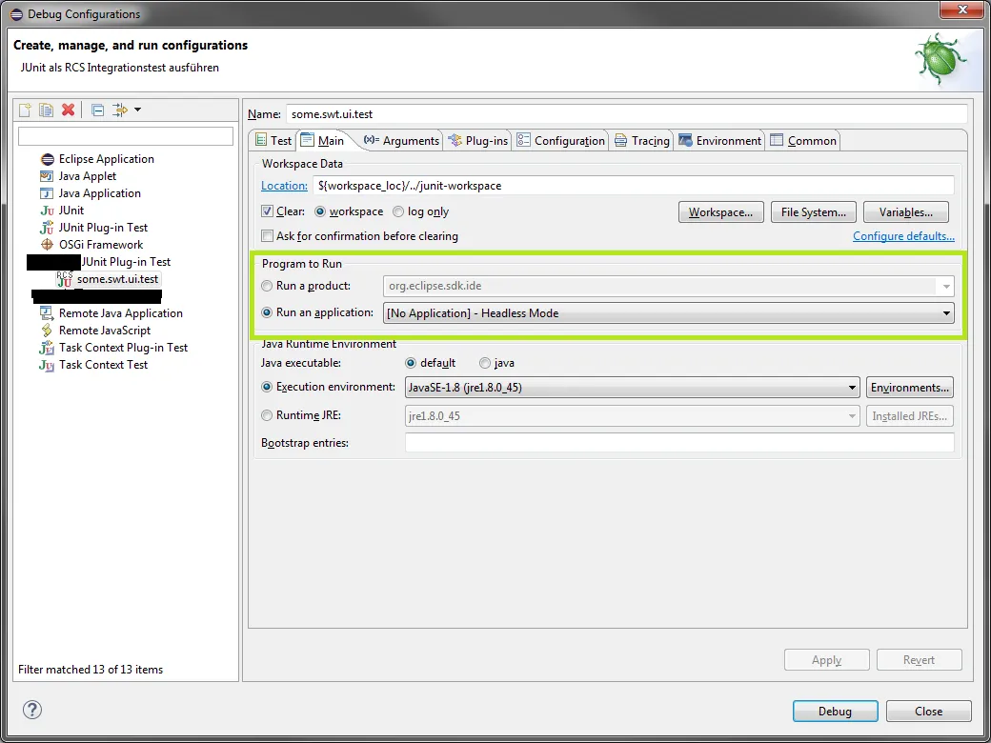Select the log only radio button
The width and height of the screenshot is (991, 743).
(398, 211)
